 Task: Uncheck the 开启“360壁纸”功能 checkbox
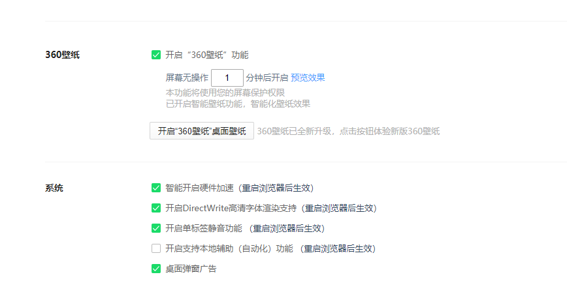tap(155, 55)
